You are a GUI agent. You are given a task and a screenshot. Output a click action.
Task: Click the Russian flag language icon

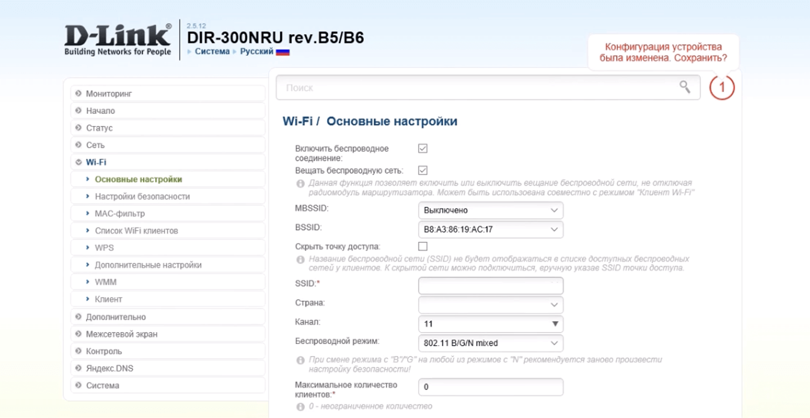[x=282, y=52]
